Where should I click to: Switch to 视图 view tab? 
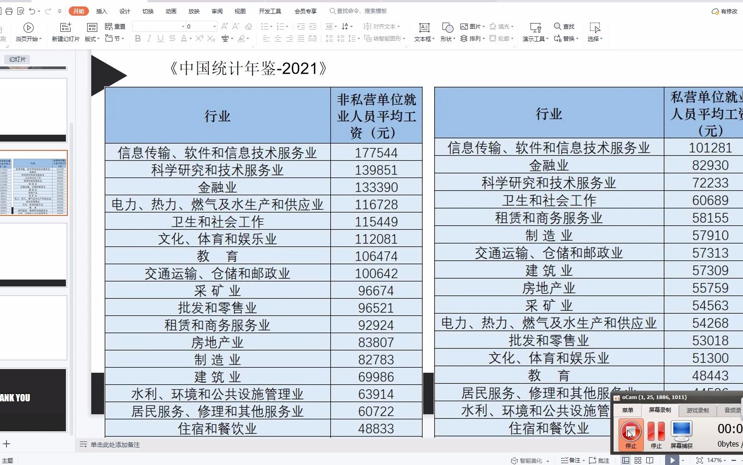click(240, 11)
